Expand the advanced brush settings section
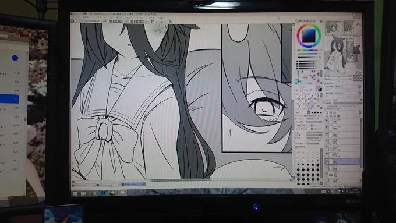396x223 pixels. [296, 147]
